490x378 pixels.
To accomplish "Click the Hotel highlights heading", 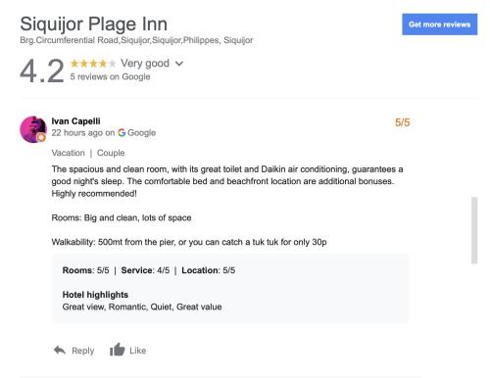I will (x=95, y=295).
